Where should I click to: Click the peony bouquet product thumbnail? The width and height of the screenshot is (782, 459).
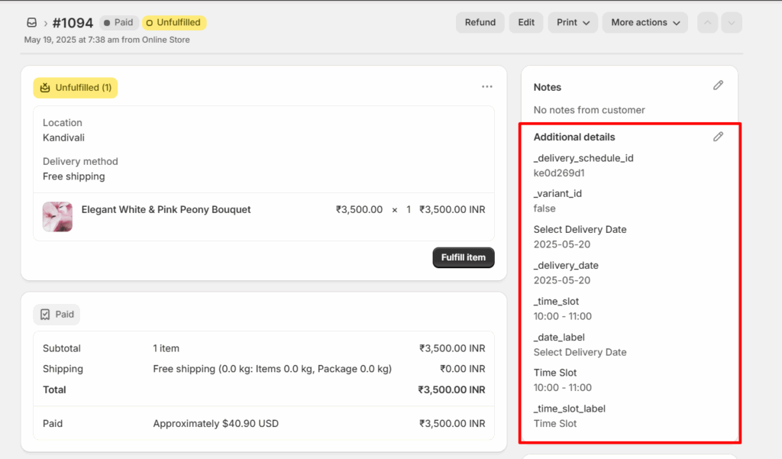57,217
